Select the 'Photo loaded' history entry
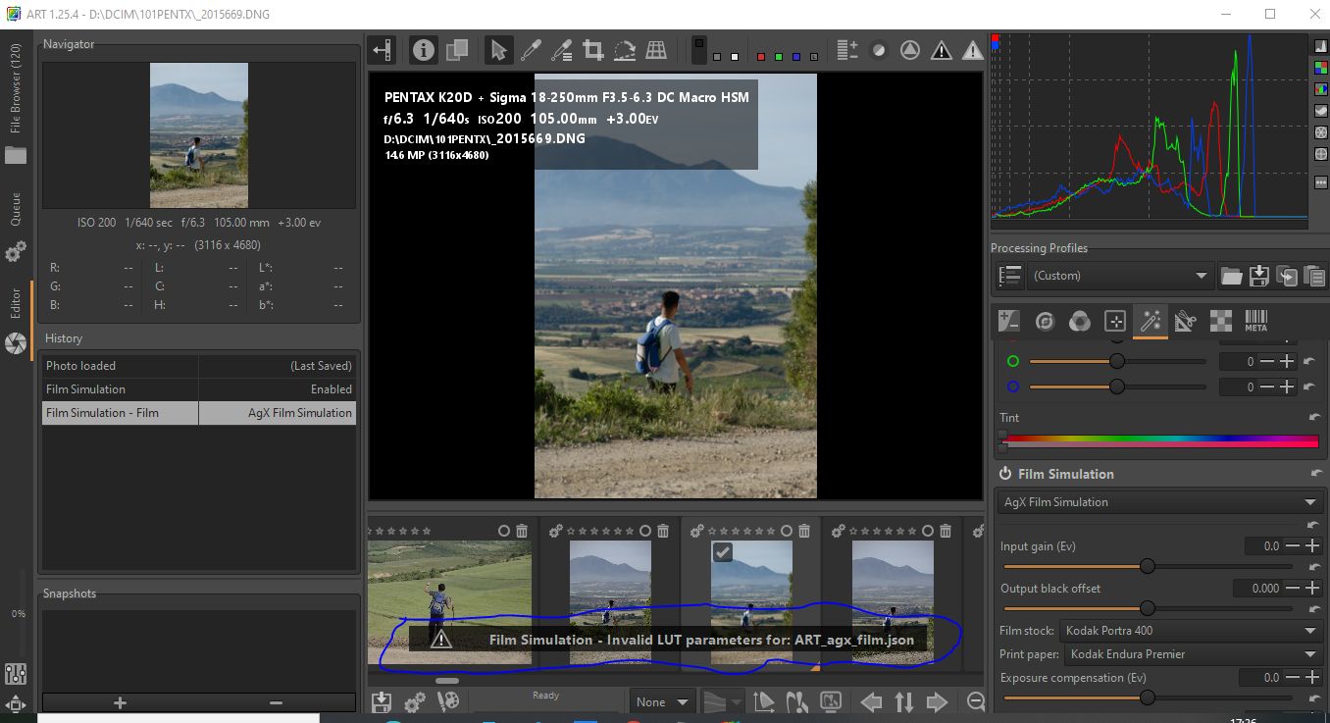1330x723 pixels. tap(121, 366)
